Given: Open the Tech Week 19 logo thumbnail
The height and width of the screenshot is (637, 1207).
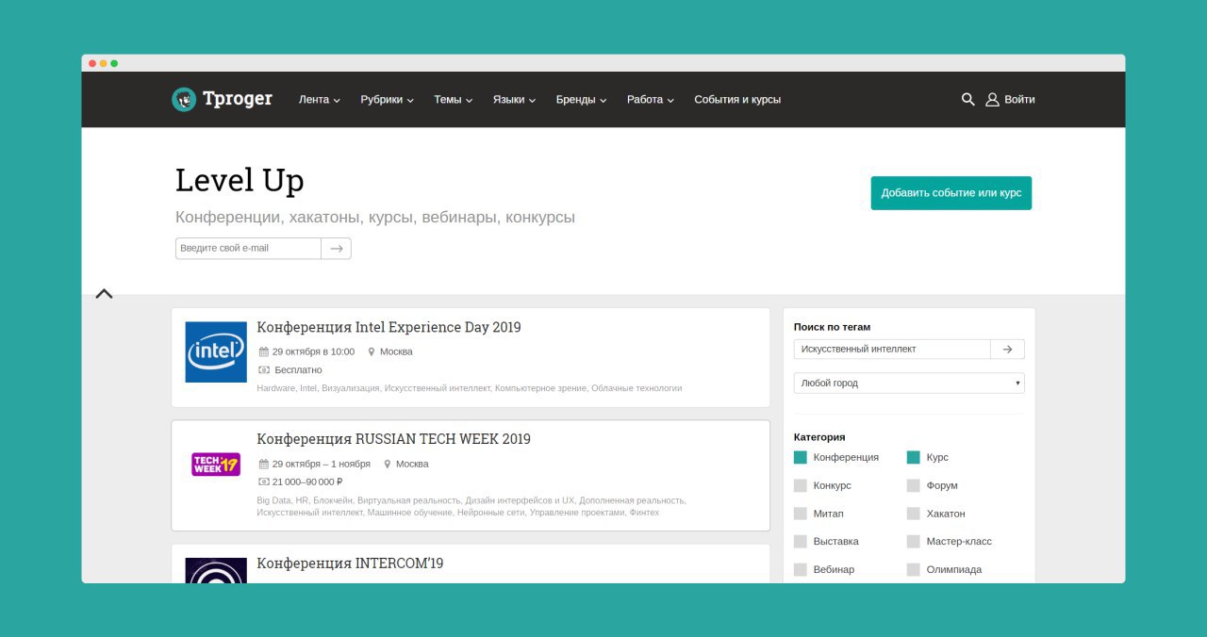Looking at the screenshot, I should click(x=216, y=464).
